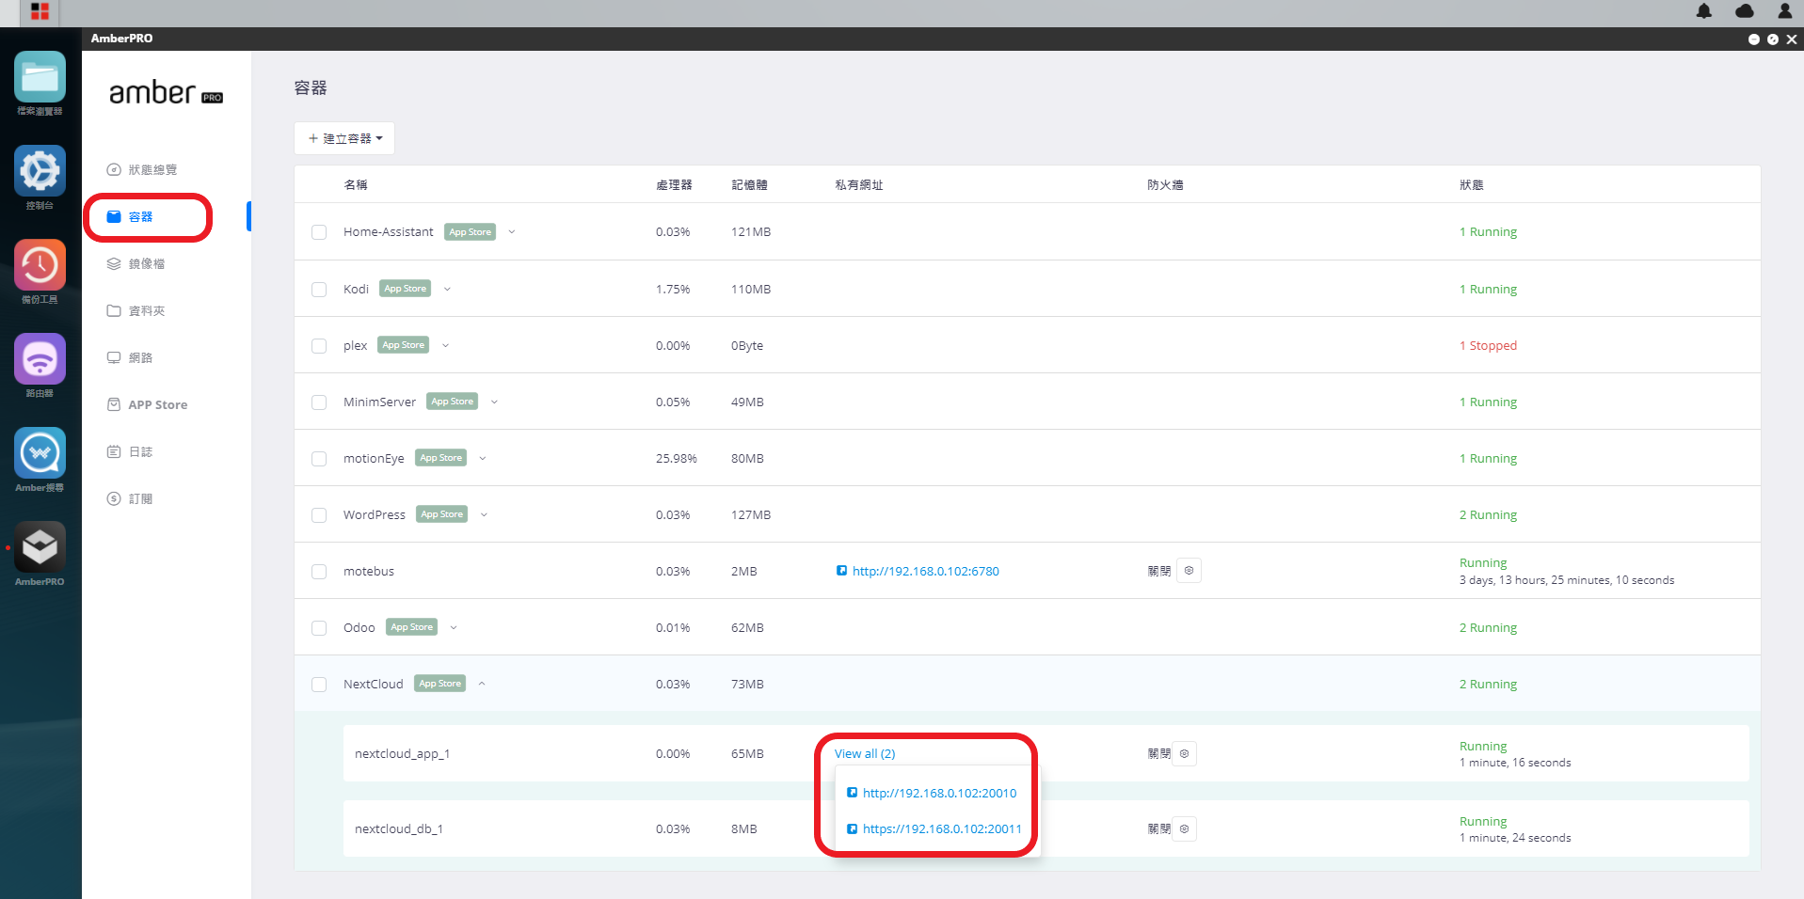Open APP Store section

click(x=147, y=404)
